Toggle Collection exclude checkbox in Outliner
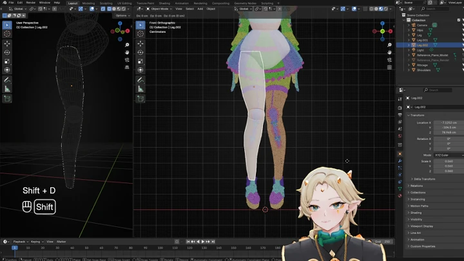The width and height of the screenshot is (464, 261). (459, 20)
